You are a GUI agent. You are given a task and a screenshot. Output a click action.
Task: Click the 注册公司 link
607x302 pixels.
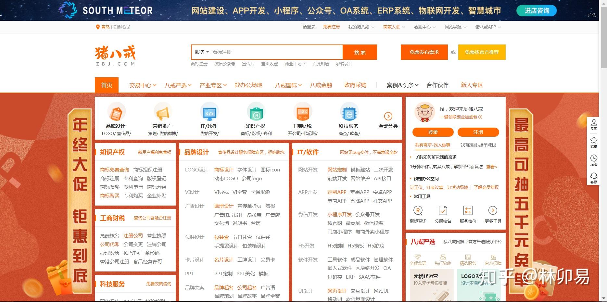pyautogui.click(x=133, y=235)
